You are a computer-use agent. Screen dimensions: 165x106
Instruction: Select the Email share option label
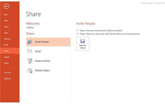point(38,51)
